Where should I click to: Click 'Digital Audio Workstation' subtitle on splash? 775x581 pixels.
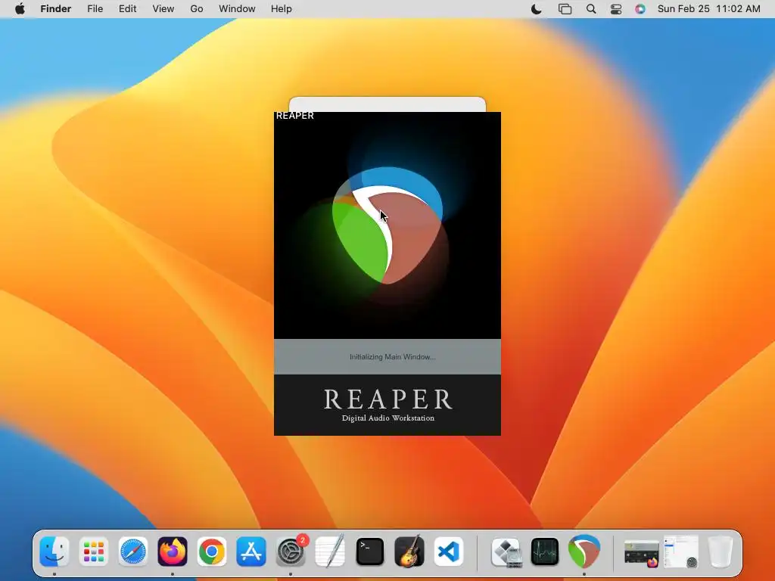click(x=388, y=418)
